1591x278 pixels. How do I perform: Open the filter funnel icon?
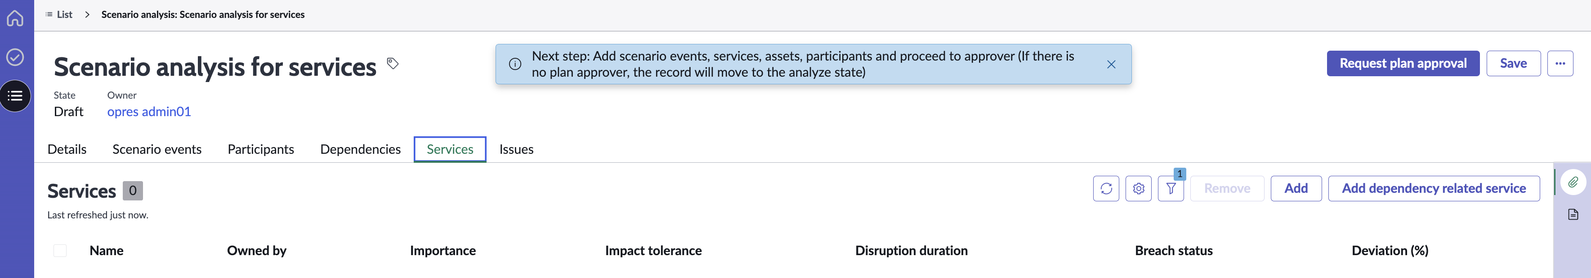(1171, 189)
